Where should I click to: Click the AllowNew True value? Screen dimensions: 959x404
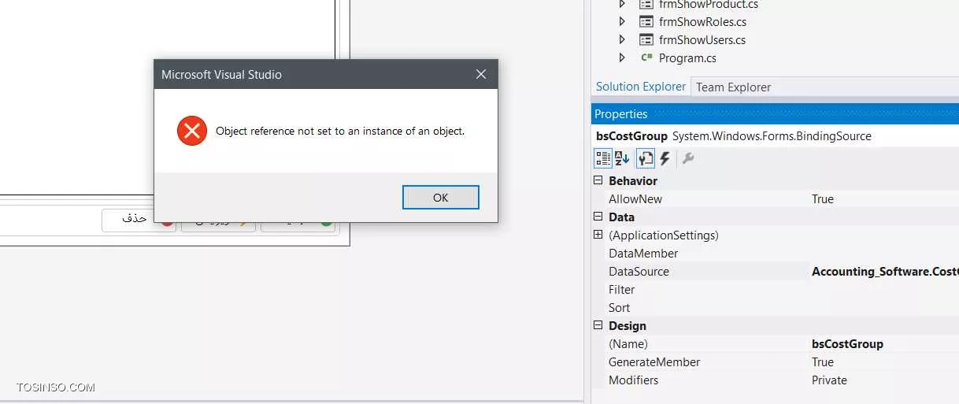coord(822,199)
